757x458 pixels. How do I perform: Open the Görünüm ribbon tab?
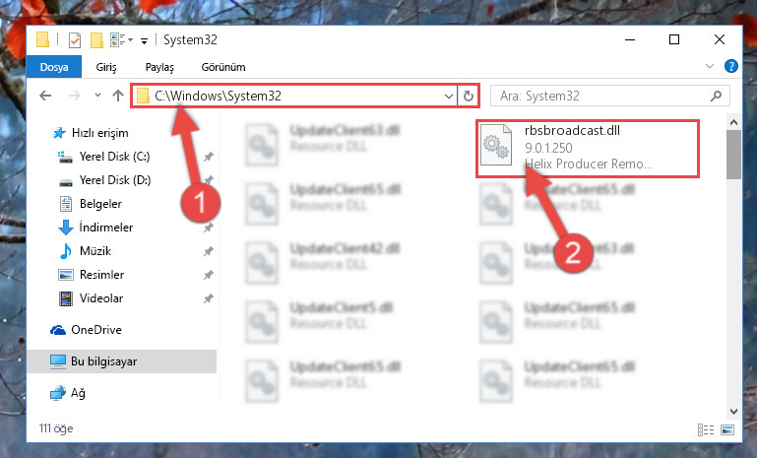pyautogui.click(x=223, y=67)
